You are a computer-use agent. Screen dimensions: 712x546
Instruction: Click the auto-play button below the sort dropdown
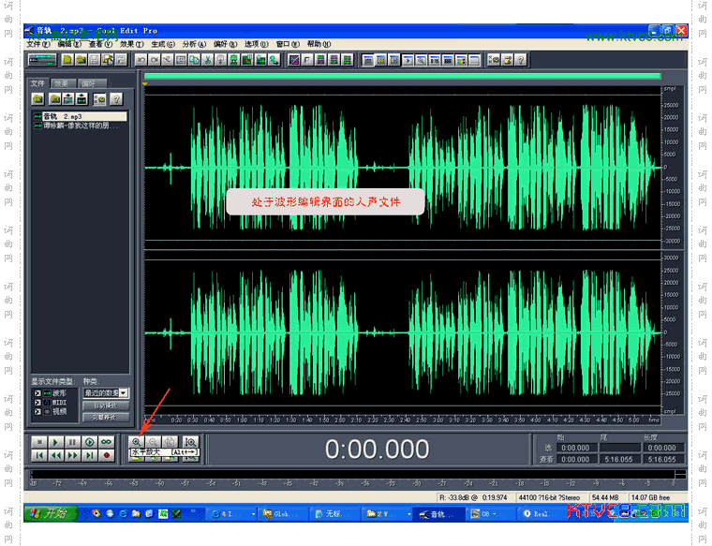(106, 406)
